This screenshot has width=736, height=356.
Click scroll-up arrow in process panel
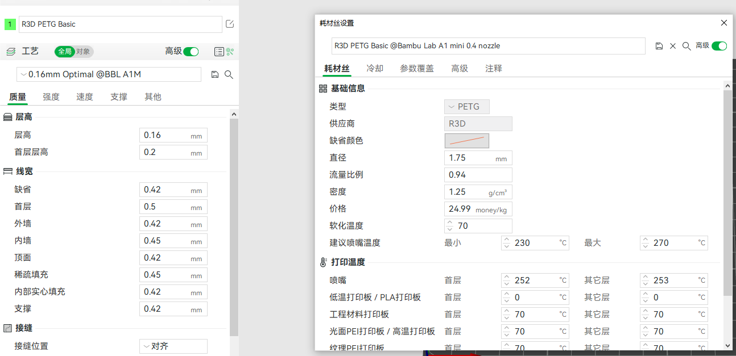[x=234, y=114]
